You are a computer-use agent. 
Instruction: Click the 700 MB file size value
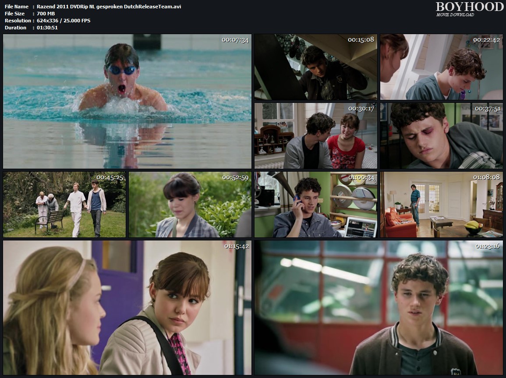click(x=46, y=14)
